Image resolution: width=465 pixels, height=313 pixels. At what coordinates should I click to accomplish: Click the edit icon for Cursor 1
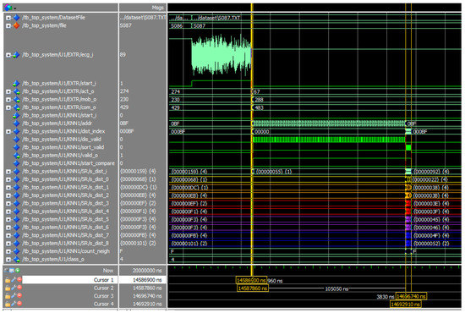[14, 280]
